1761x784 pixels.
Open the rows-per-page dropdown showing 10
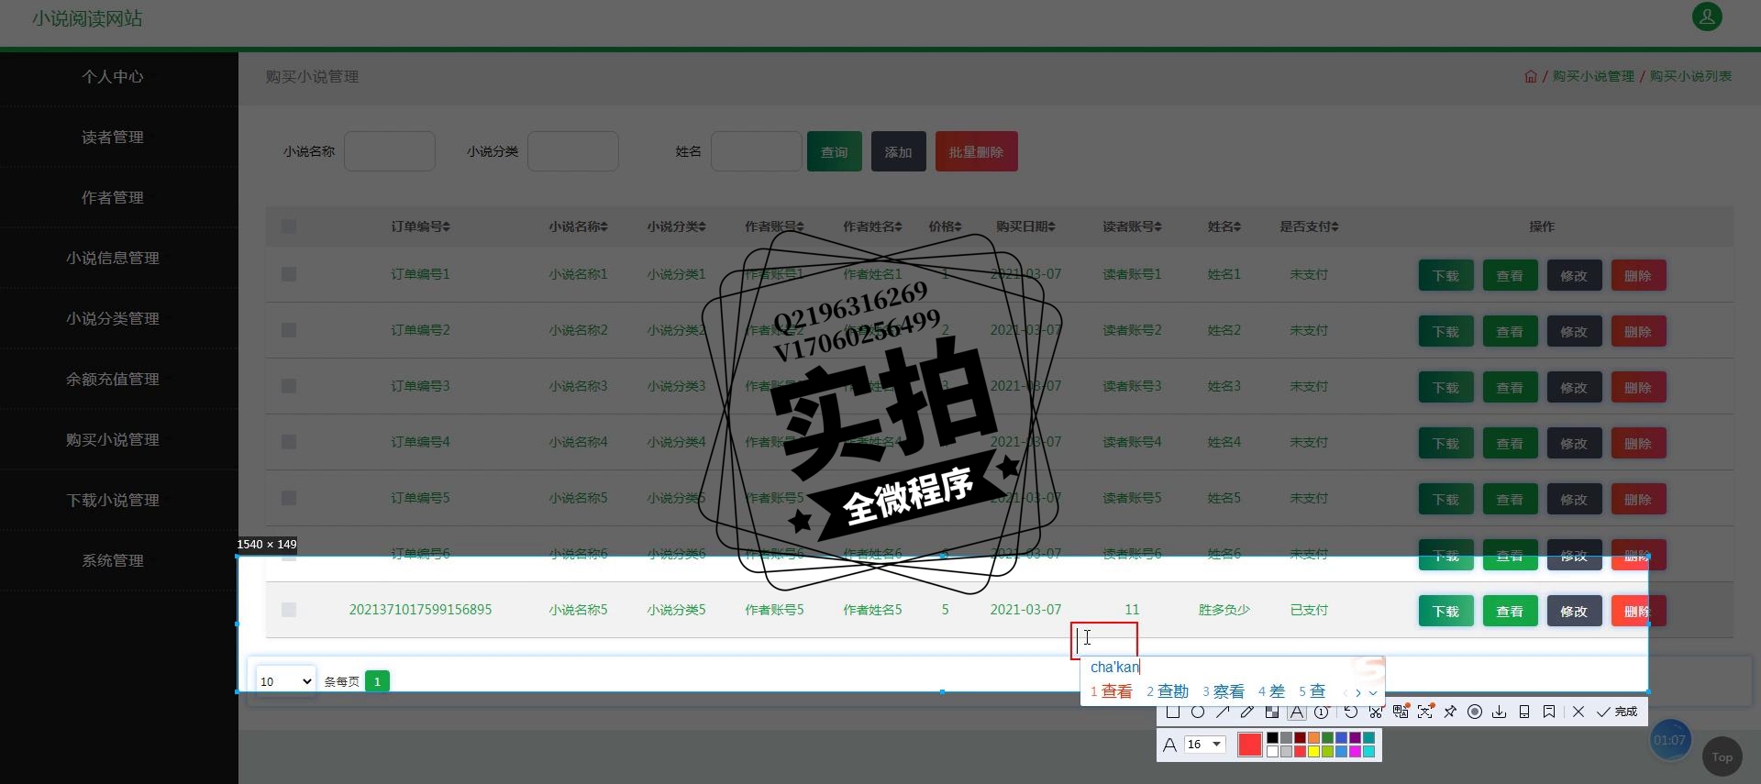[285, 681]
